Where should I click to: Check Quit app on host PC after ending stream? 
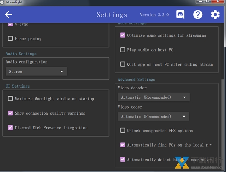(122, 64)
